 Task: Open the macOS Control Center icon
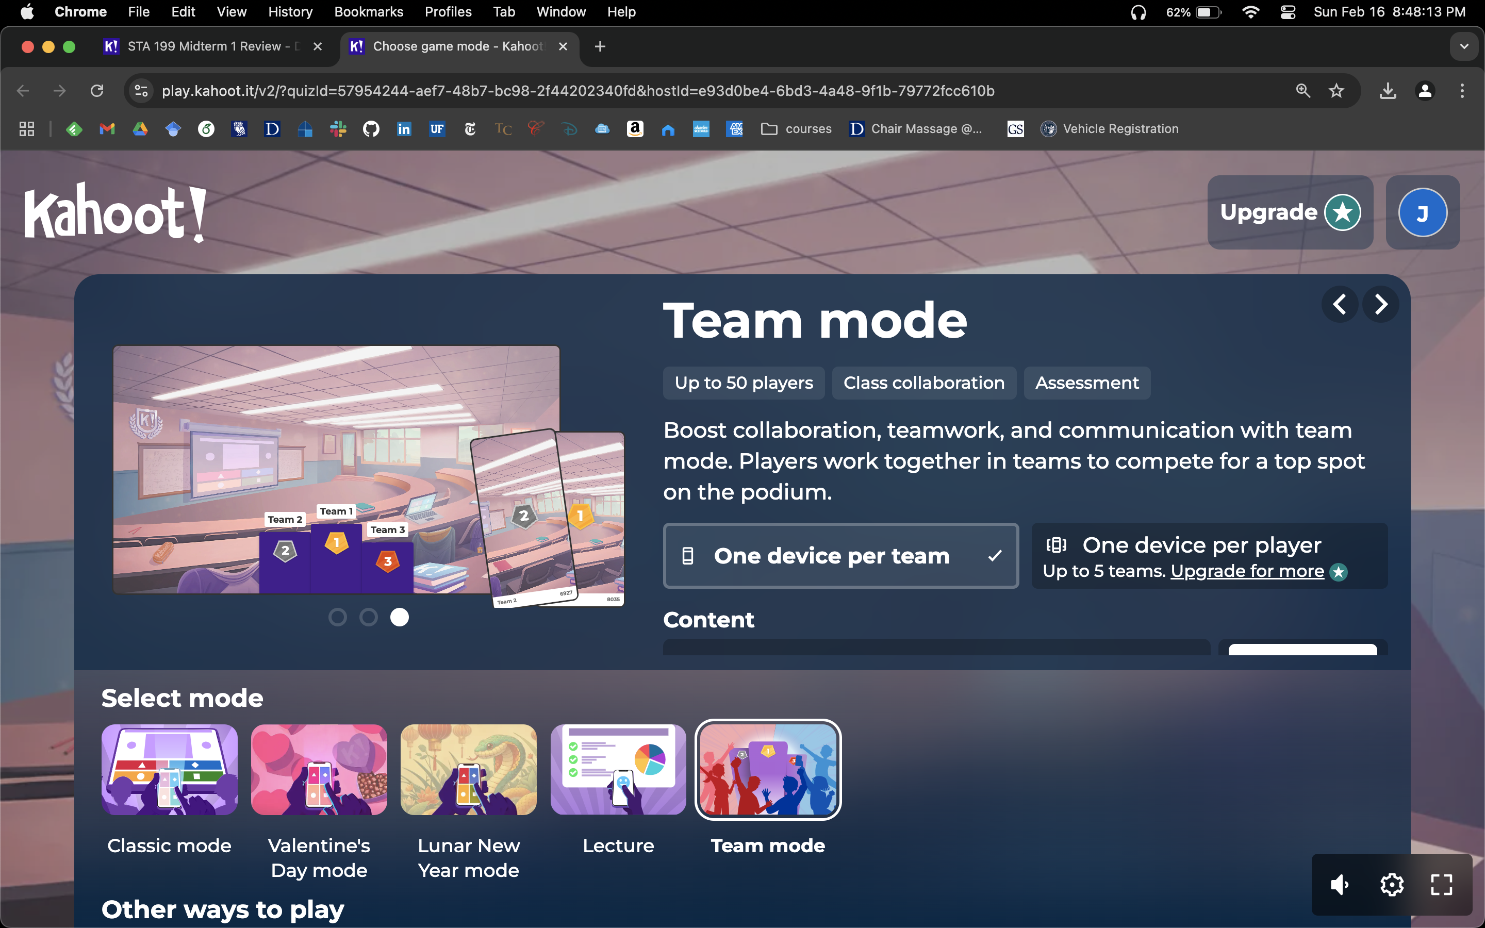(1288, 12)
